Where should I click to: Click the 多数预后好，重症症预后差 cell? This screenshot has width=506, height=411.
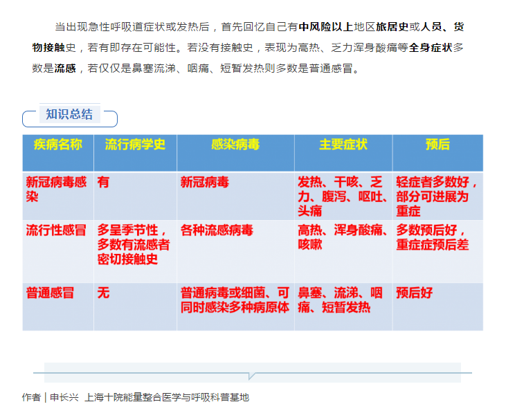(x=437, y=251)
